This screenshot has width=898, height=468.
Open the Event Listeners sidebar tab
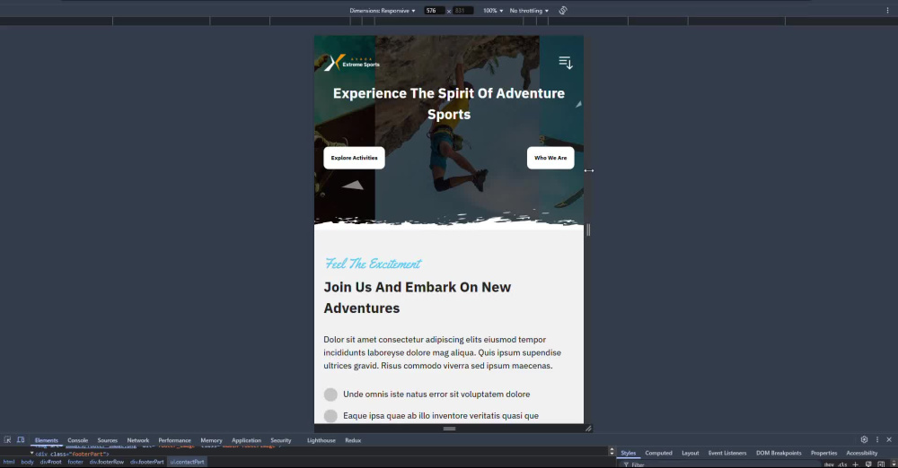click(727, 453)
